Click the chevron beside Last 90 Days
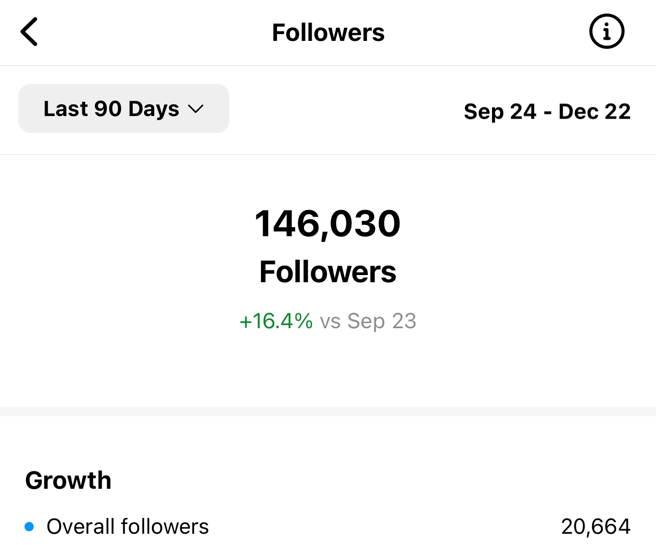This screenshot has width=656, height=545. (196, 109)
